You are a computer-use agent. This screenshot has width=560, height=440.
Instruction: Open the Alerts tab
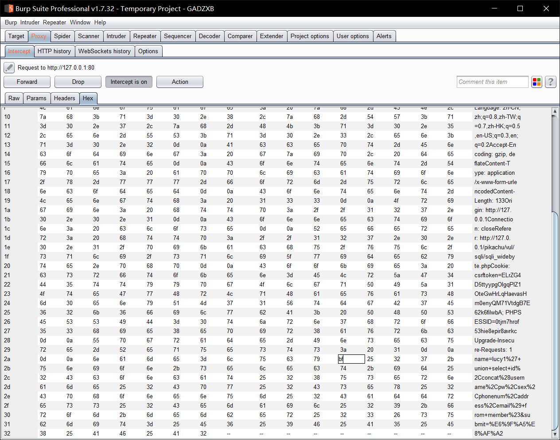[x=384, y=36]
